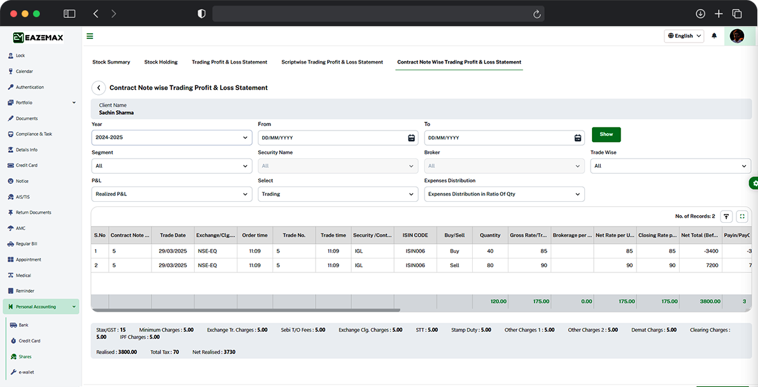Click the Buy cell in row 1

pyautogui.click(x=454, y=251)
